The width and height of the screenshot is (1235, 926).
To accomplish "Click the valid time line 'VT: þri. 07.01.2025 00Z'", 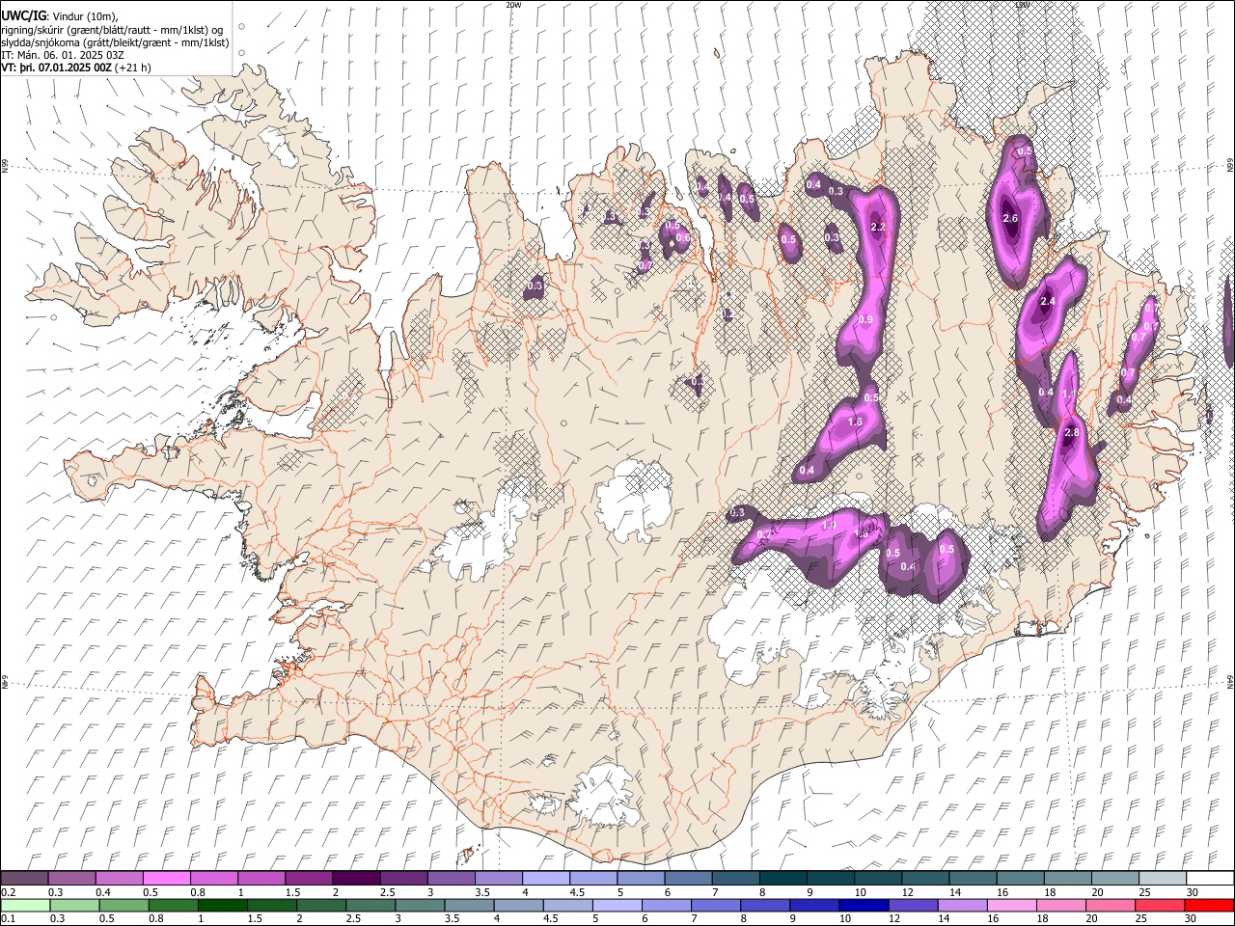I will click(x=57, y=68).
